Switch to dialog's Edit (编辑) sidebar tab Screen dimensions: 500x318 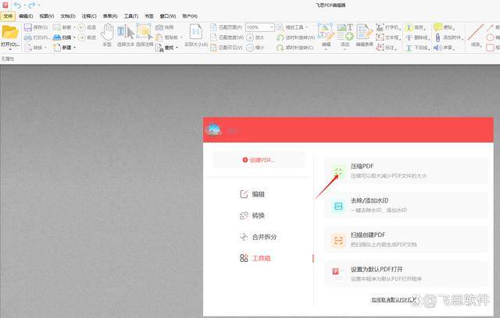(252, 194)
